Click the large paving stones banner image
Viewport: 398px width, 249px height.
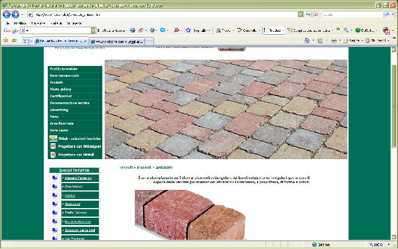226,109
